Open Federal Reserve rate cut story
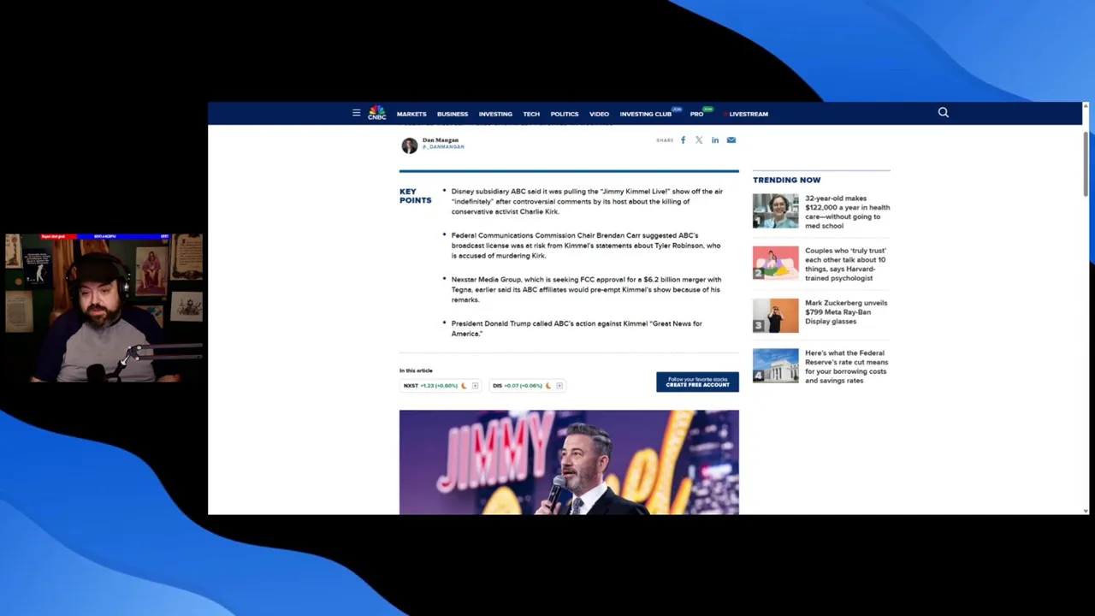The width and height of the screenshot is (1095, 616). (846, 366)
